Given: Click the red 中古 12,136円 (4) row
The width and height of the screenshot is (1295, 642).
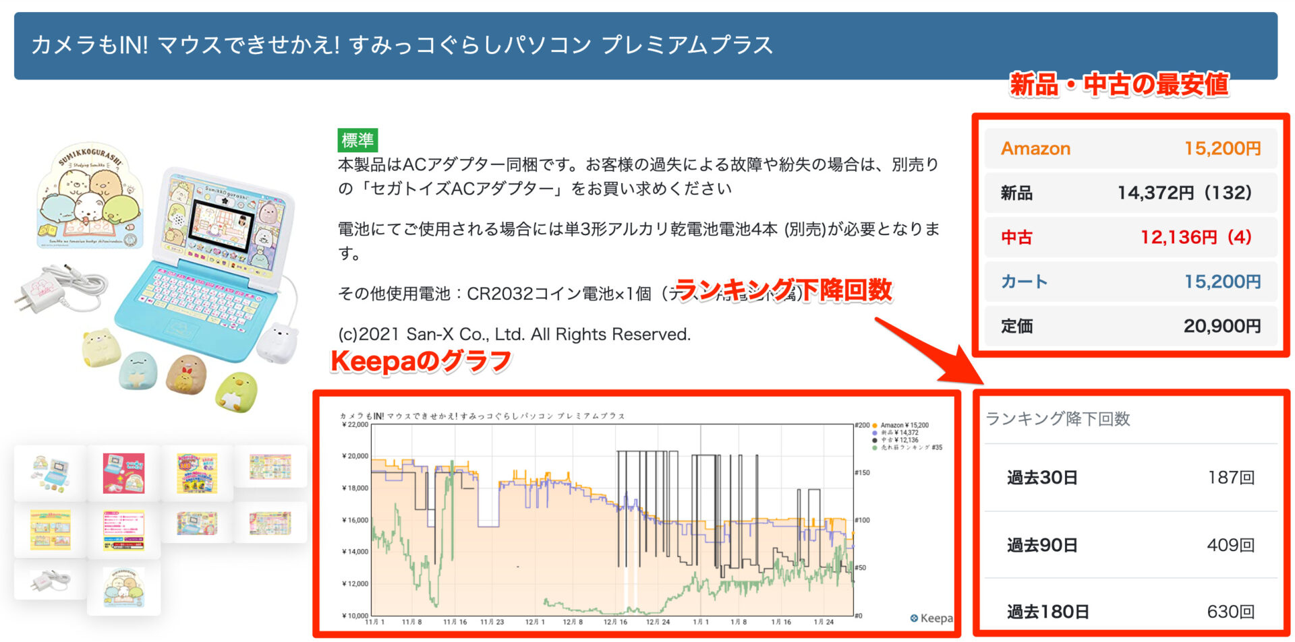Looking at the screenshot, I should (1130, 237).
